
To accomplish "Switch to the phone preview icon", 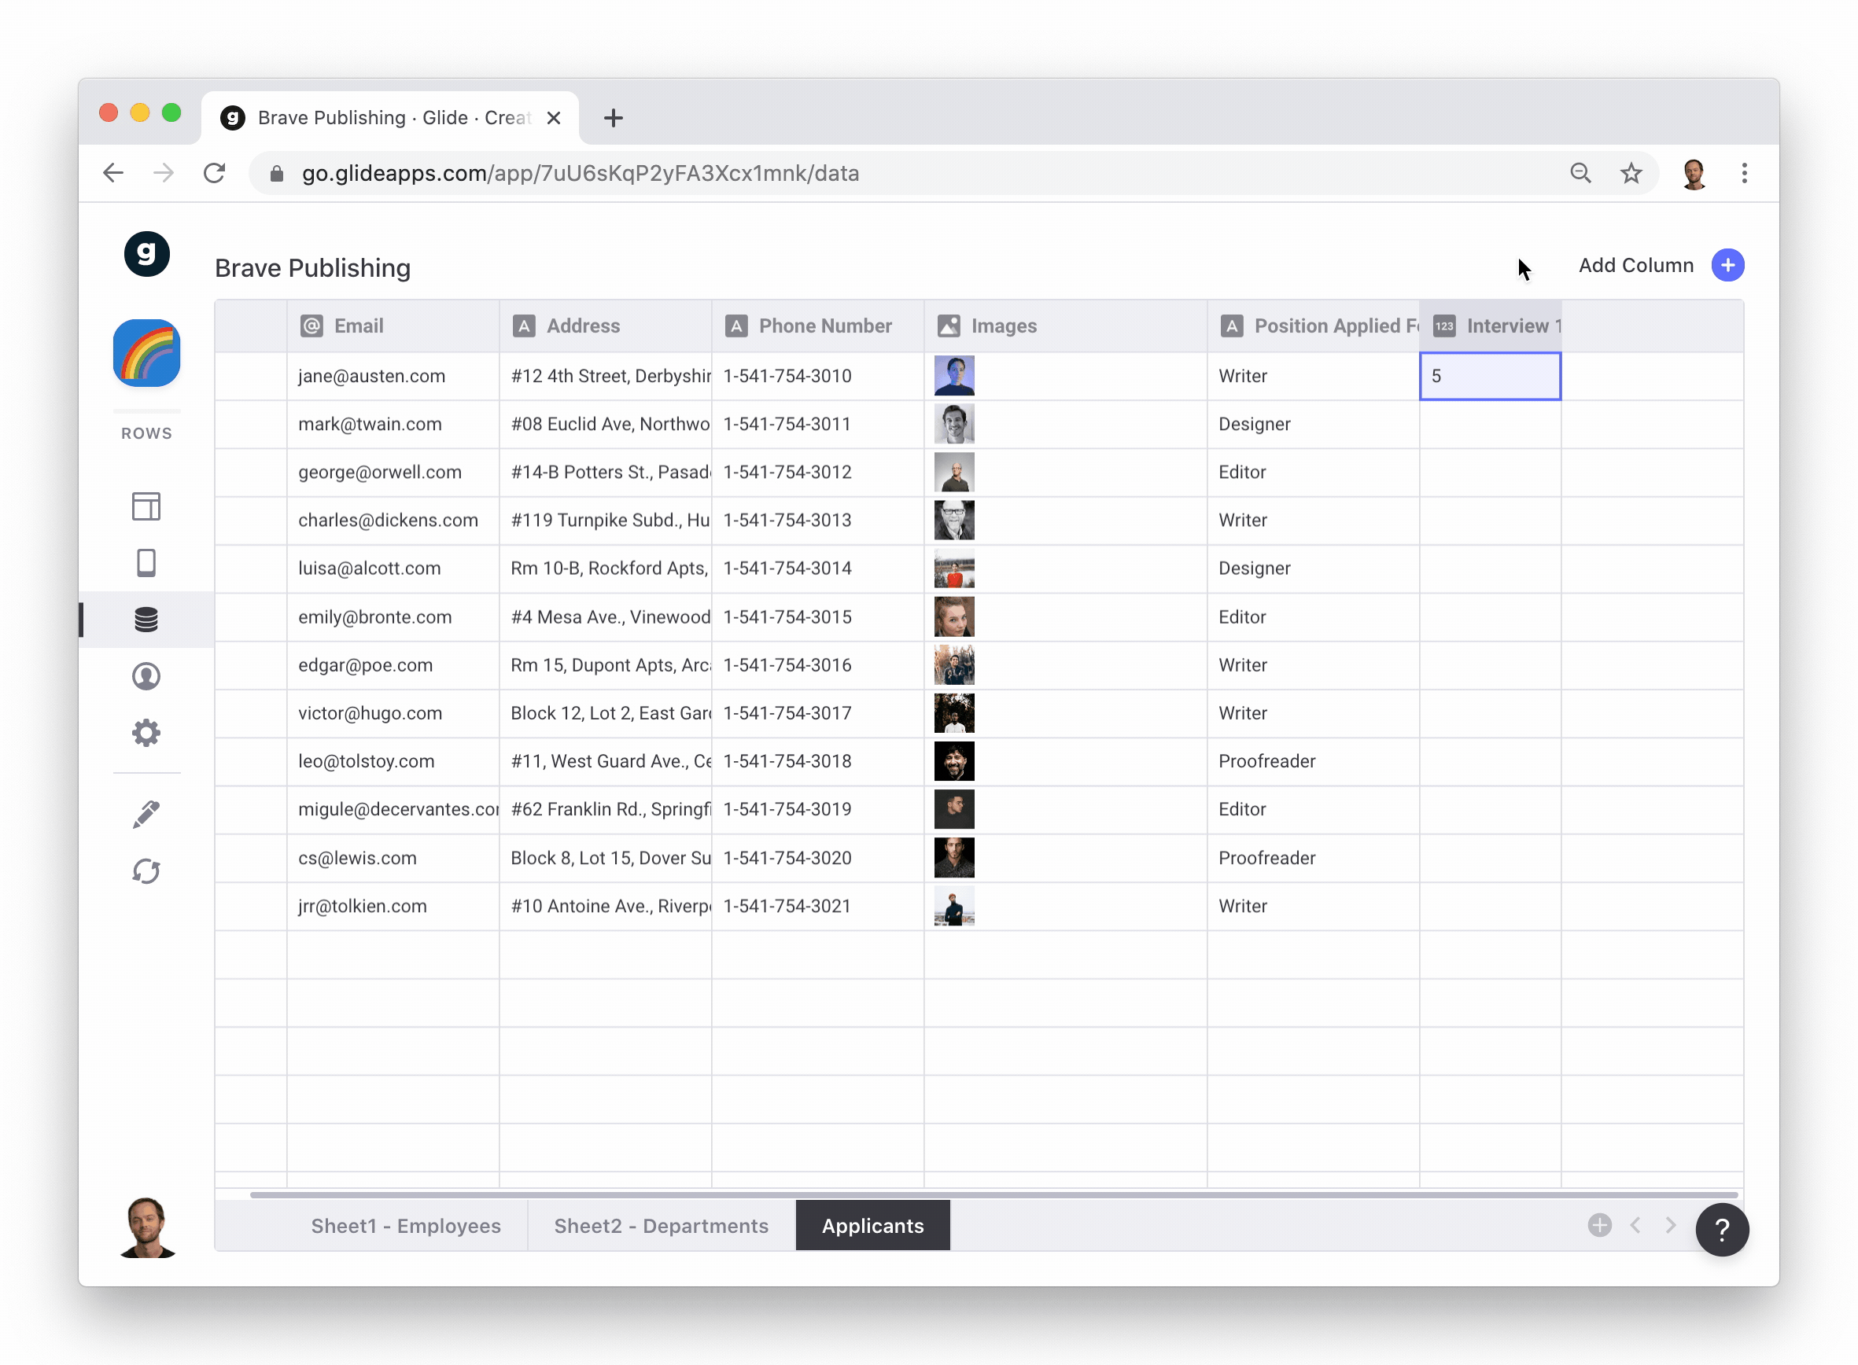I will (x=146, y=564).
